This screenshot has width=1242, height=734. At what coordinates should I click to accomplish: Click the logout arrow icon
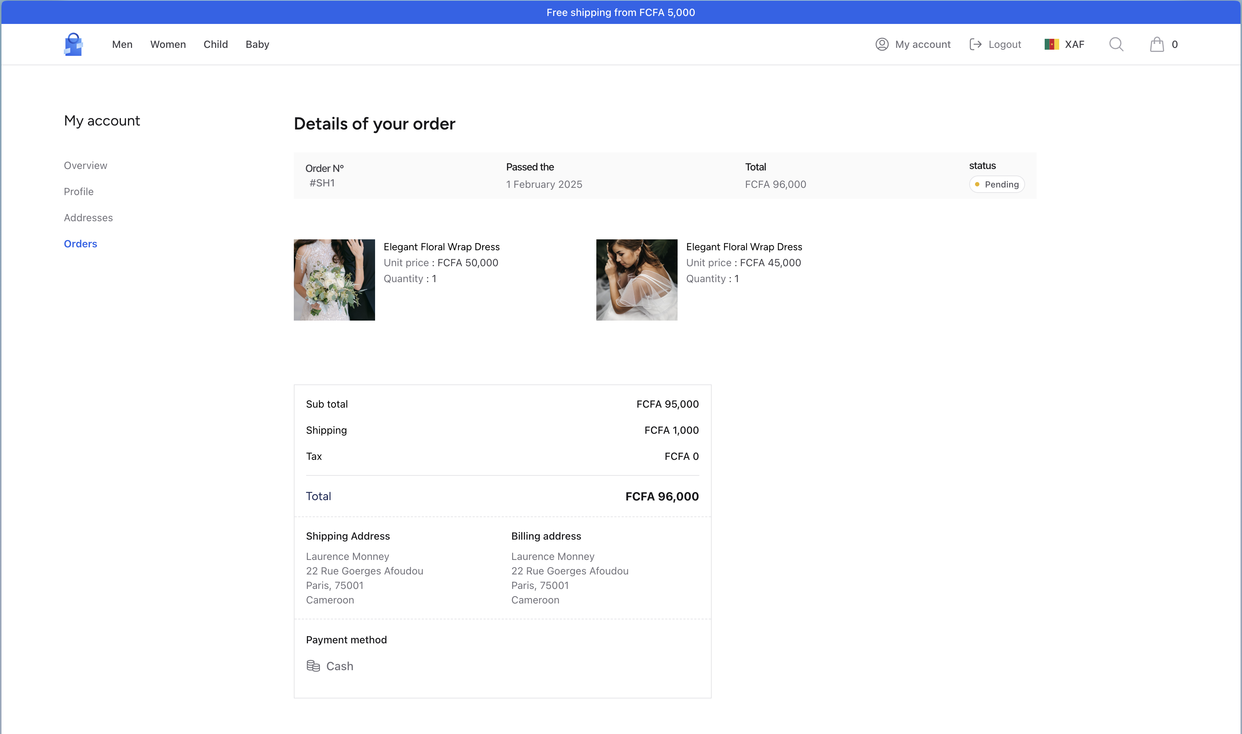pyautogui.click(x=975, y=45)
